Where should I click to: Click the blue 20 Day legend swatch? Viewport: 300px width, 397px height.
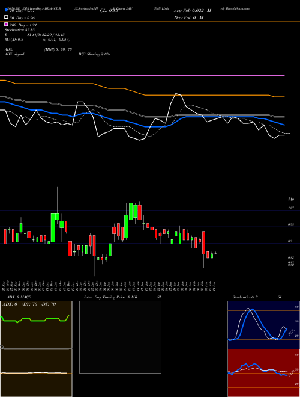[x=6, y=10]
